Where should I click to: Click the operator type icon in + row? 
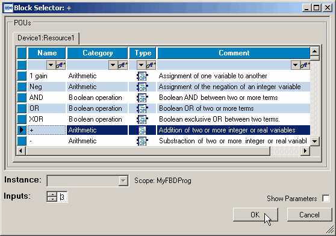point(142,130)
